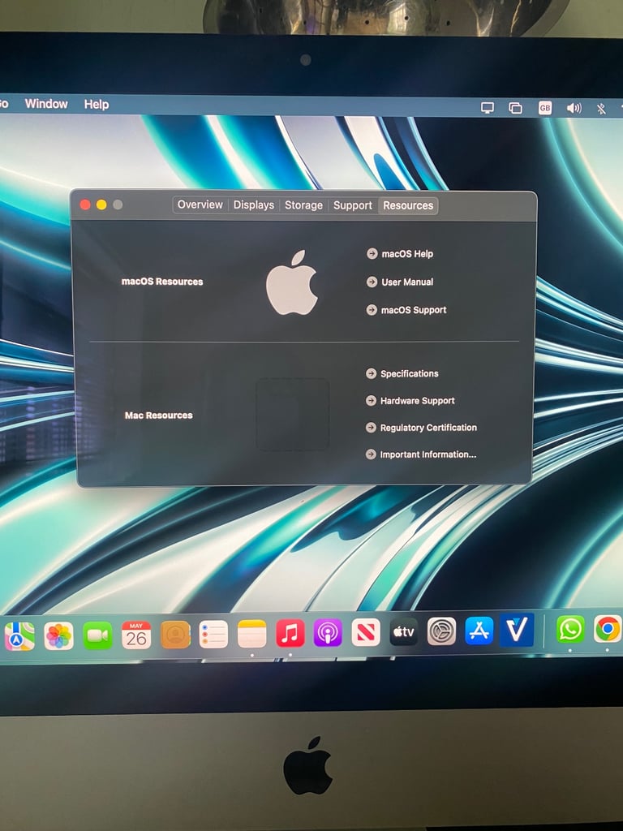The height and width of the screenshot is (831, 623).
Task: Launch Maps from the Dock
Action: [x=19, y=635]
